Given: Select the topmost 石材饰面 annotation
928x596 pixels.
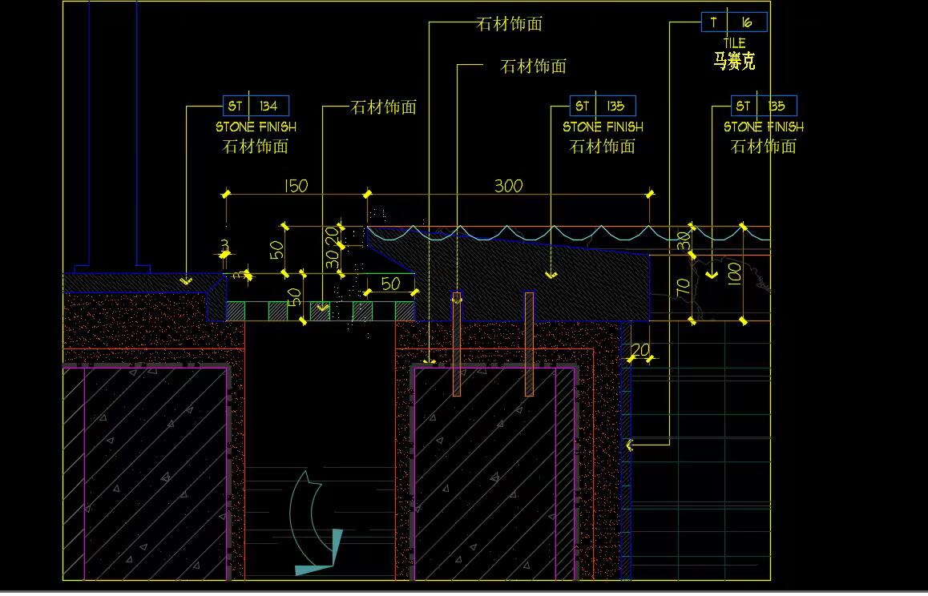Looking at the screenshot, I should point(510,24).
